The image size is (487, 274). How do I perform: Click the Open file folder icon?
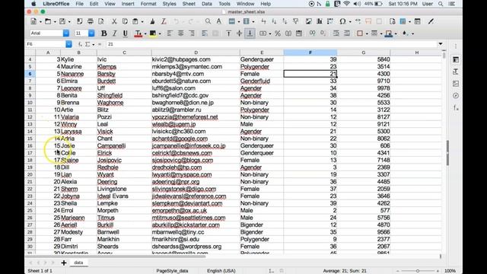pyautogui.click(x=48, y=21)
